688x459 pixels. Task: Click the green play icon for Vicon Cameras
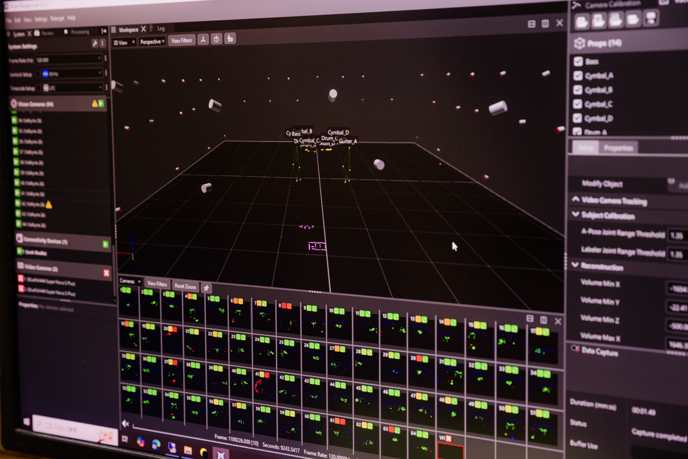(x=101, y=103)
